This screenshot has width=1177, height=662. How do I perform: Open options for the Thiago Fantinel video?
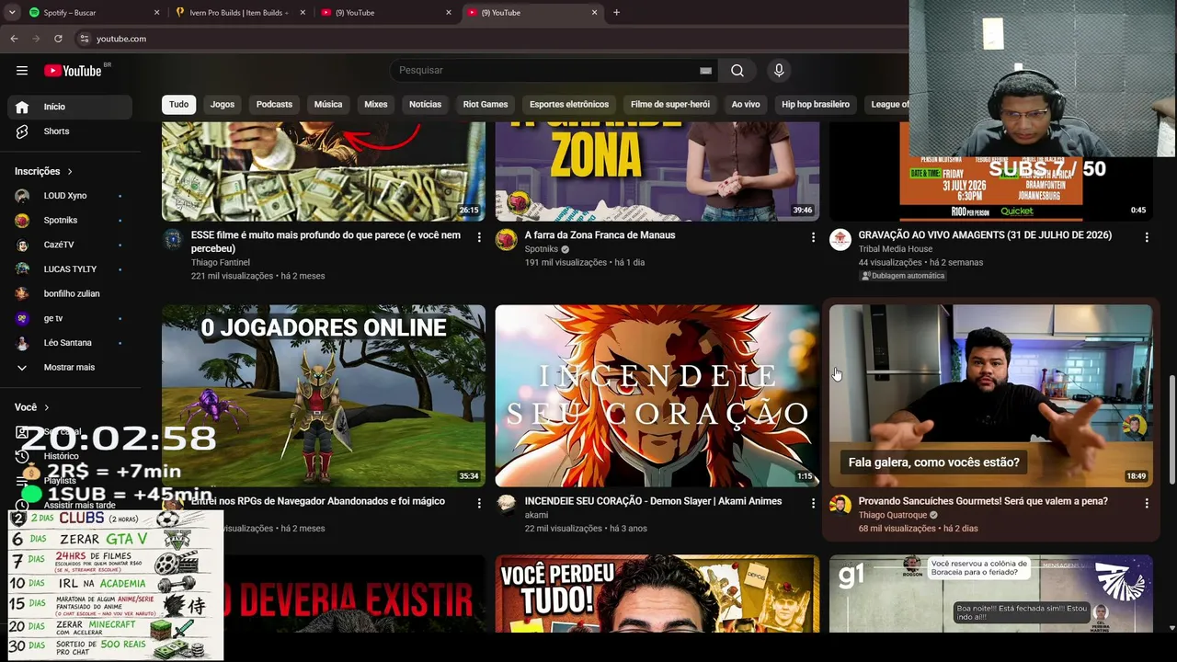478,237
